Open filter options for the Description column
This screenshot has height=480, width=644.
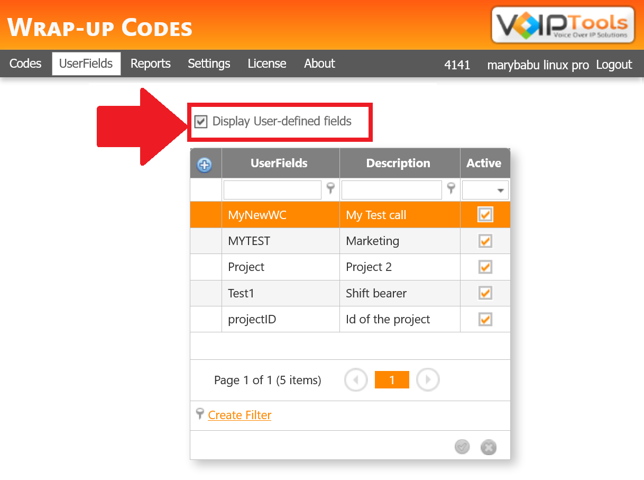pos(451,189)
